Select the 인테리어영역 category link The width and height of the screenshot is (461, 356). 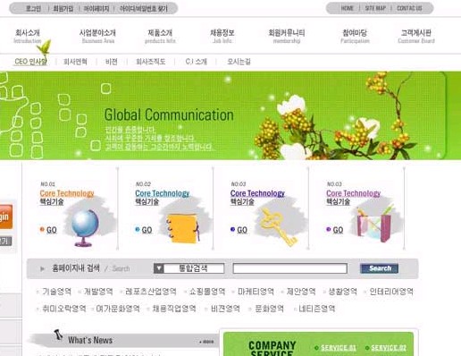click(391, 292)
